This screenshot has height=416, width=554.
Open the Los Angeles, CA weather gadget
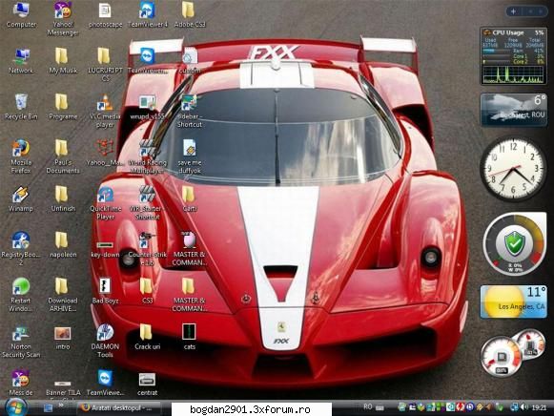513,302
